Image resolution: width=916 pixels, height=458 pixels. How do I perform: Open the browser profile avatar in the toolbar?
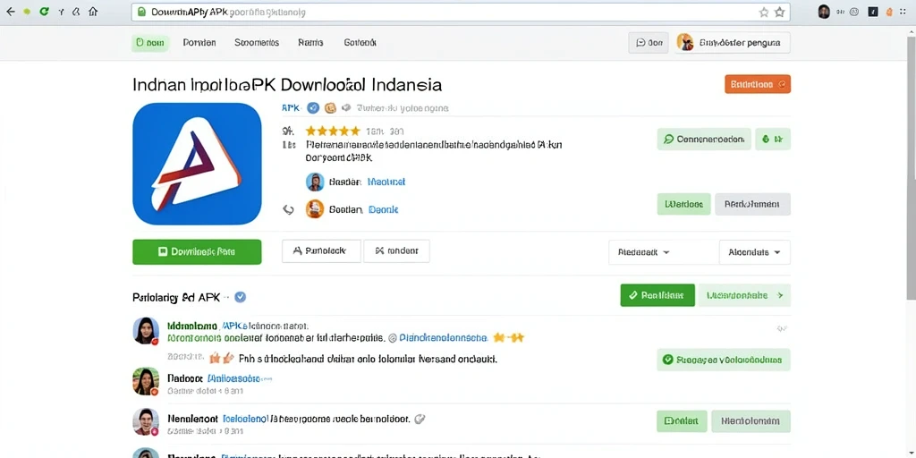824,12
